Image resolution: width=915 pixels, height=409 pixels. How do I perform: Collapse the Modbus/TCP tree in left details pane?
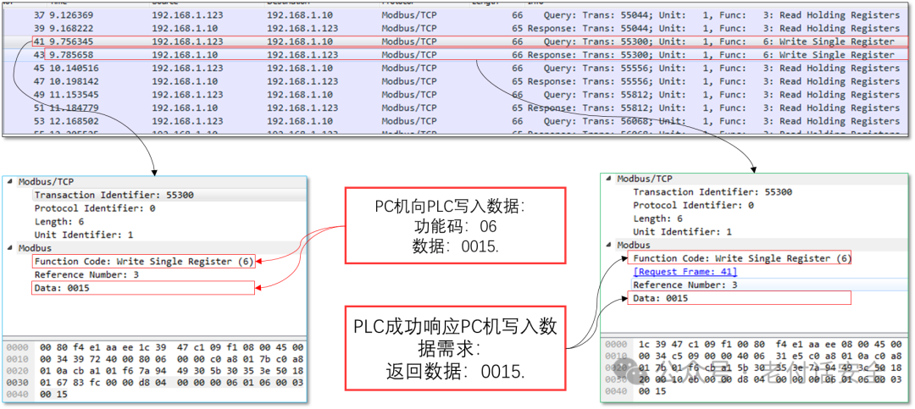10,181
